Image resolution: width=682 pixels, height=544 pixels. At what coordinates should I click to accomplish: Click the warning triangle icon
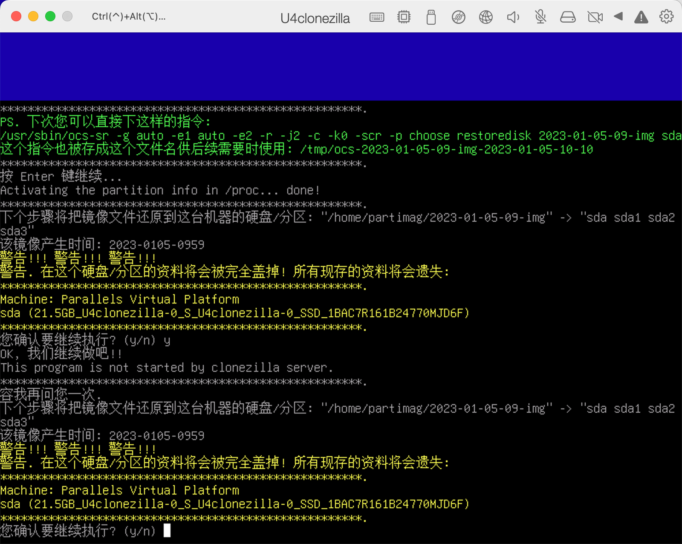tap(641, 17)
